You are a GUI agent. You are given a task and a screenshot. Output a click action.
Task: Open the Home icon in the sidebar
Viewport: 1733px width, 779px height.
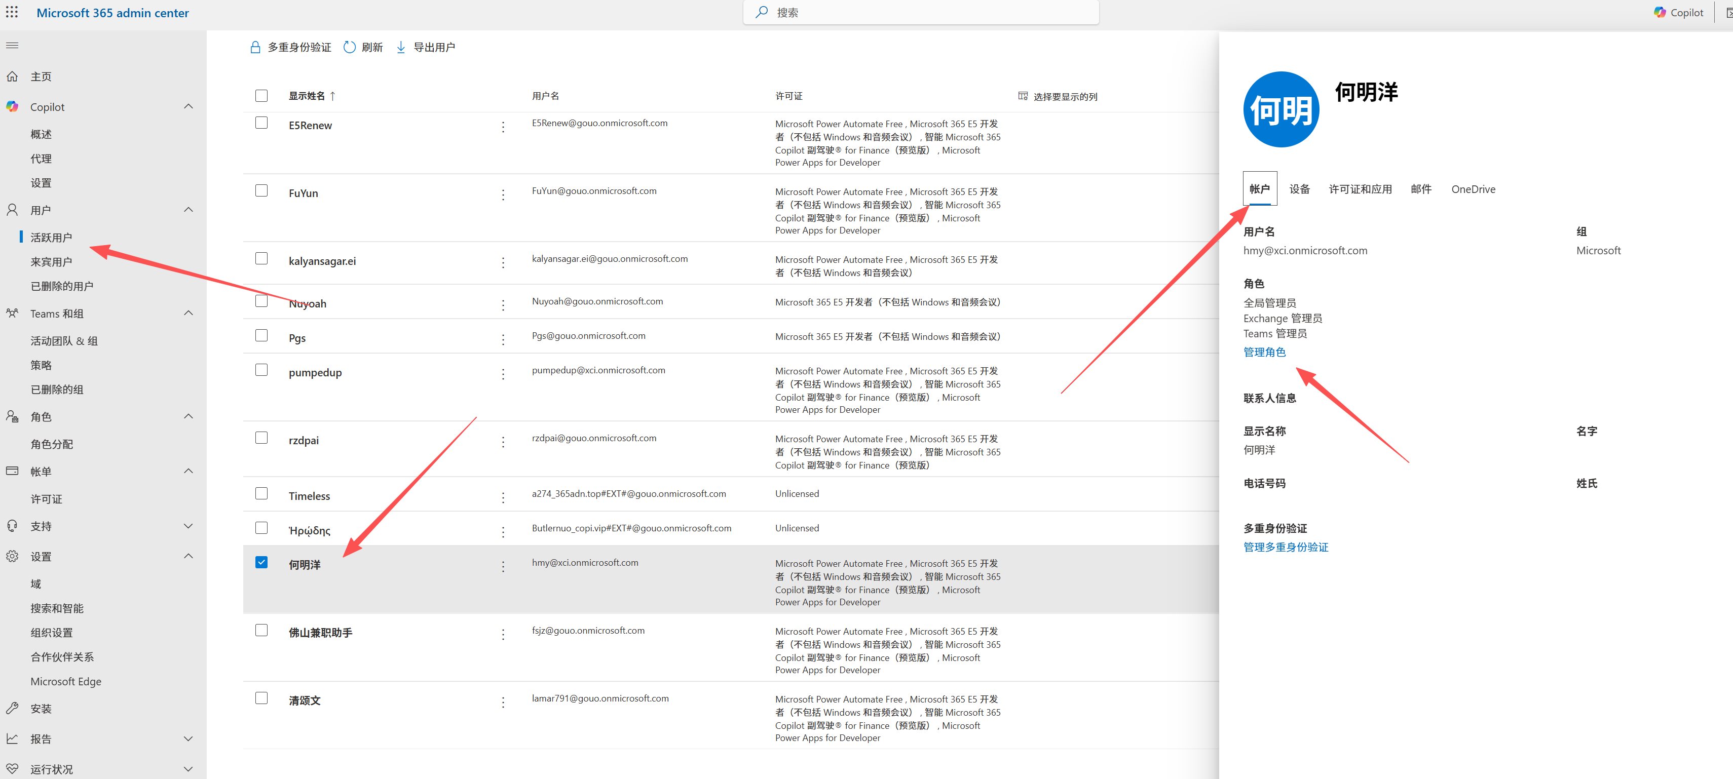click(x=12, y=76)
